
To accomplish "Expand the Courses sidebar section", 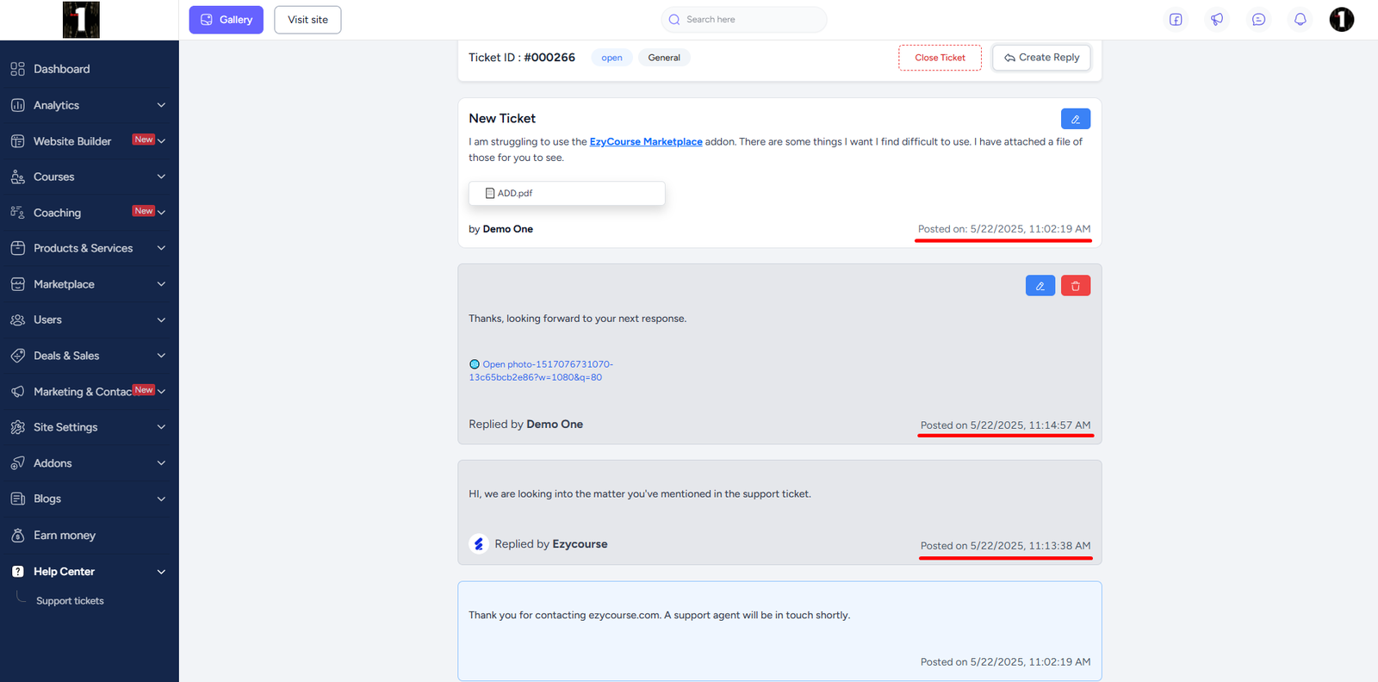I will pyautogui.click(x=89, y=177).
